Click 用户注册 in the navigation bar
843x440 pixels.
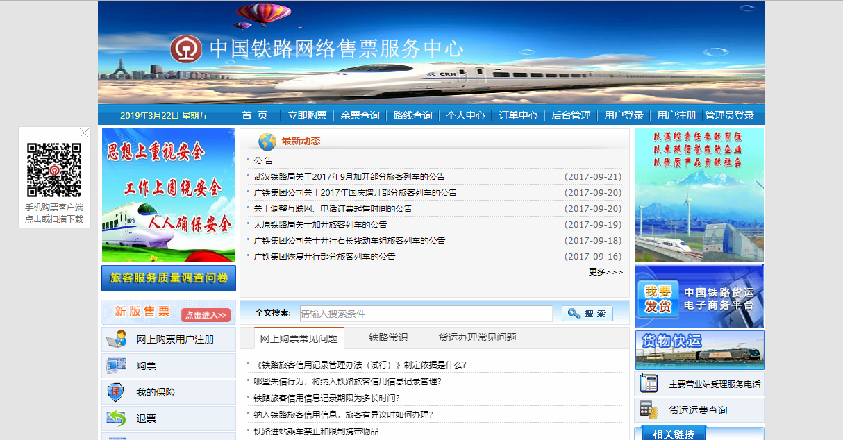(x=676, y=115)
